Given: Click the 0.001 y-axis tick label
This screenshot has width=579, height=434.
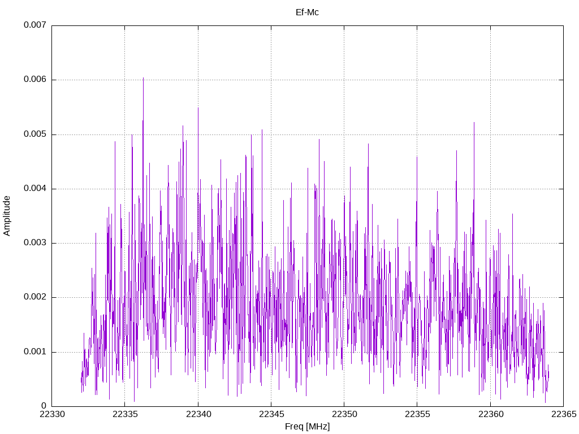Looking at the screenshot, I should pyautogui.click(x=35, y=351).
